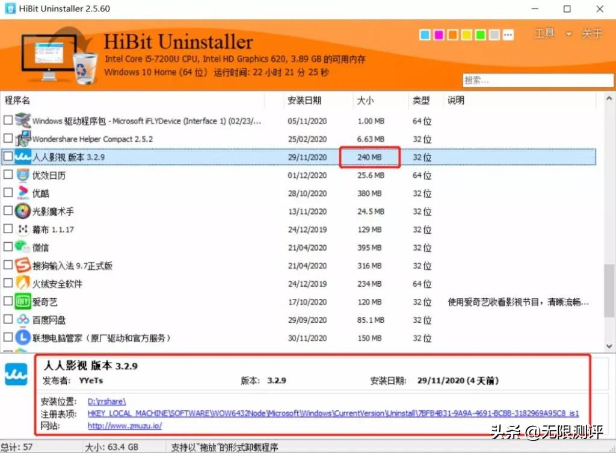
Task: Click the 联想电脑管家 app icon
Action: (23, 337)
